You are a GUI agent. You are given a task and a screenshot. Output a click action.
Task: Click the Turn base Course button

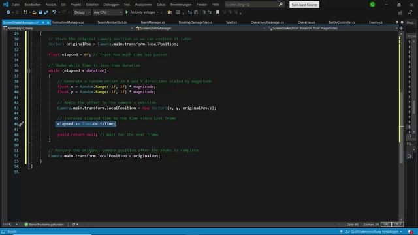point(304,5)
